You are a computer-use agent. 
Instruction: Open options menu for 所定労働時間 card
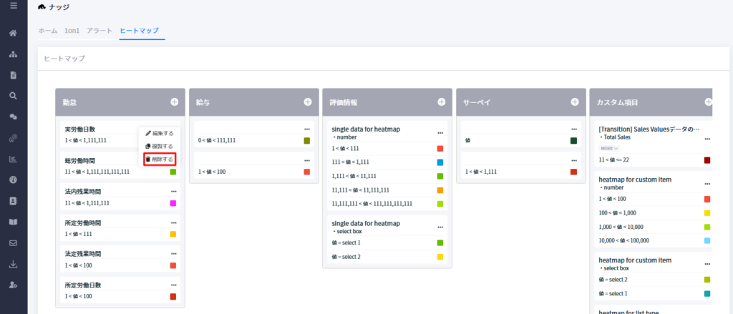173,223
